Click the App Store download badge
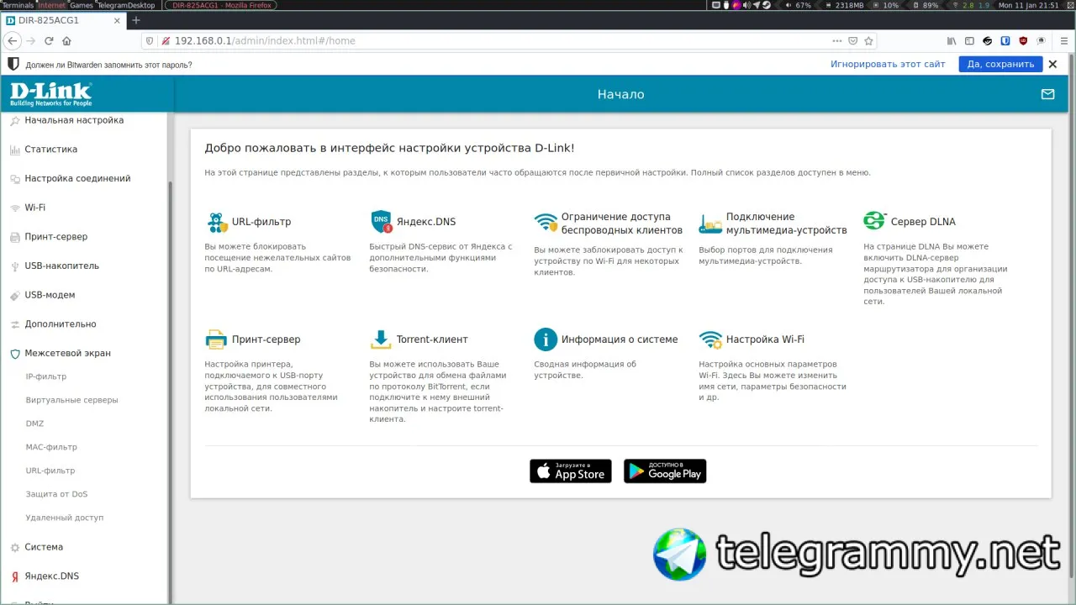 tap(571, 471)
